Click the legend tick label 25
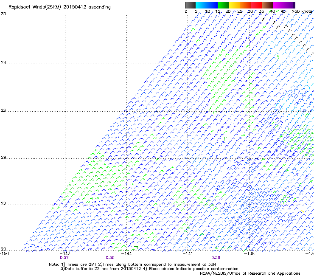Screen dimensions: 314x276 point(240,11)
